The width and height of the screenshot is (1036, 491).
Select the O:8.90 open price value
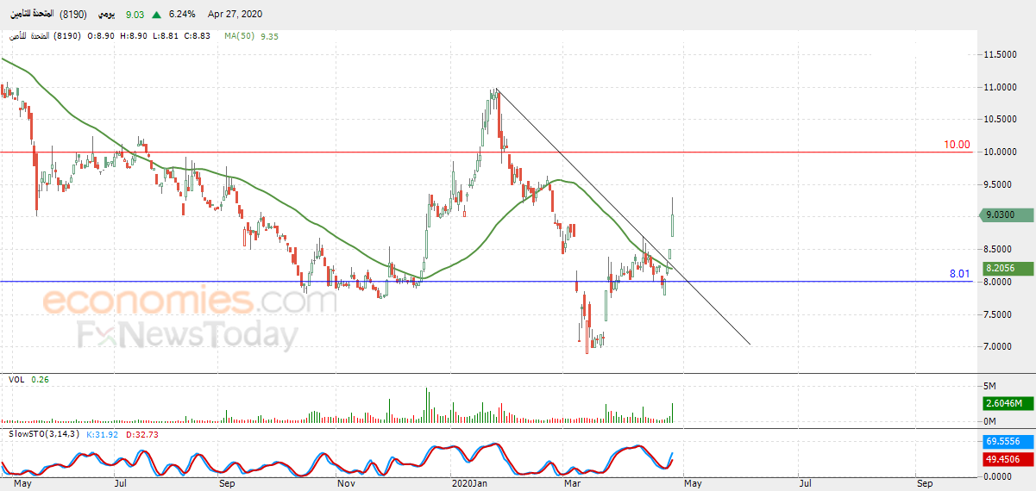click(101, 36)
